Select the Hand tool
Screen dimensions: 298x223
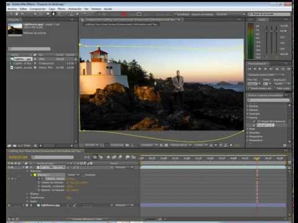tap(17, 14)
